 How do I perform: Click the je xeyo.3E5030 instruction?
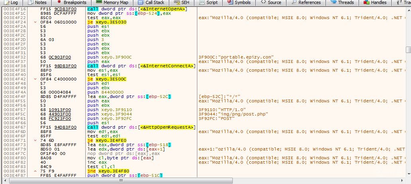tap(107, 22)
